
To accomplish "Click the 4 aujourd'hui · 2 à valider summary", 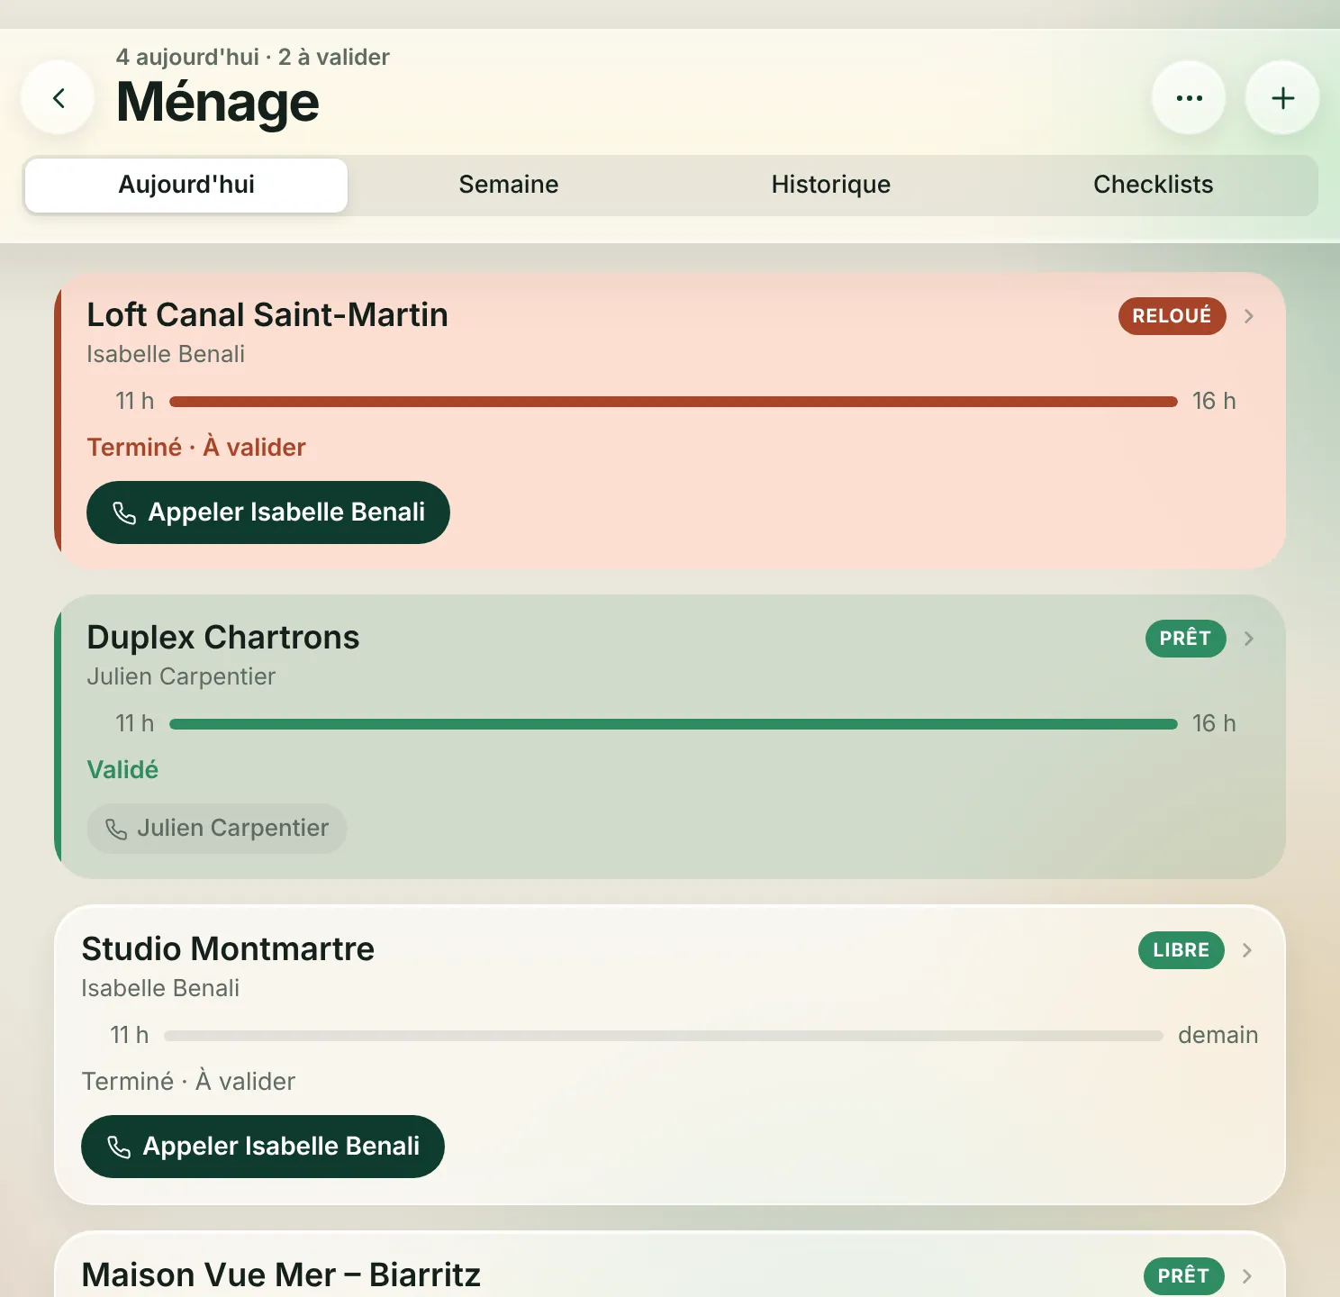I will 253,58.
